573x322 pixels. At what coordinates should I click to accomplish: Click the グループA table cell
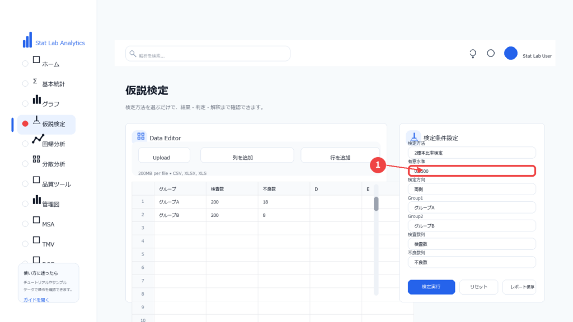180,202
